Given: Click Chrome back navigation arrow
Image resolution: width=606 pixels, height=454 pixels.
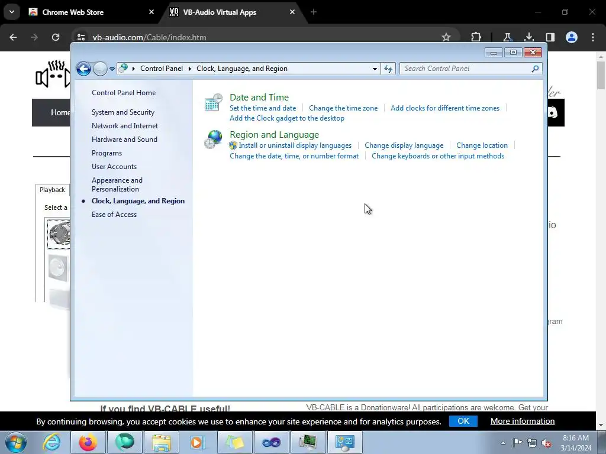Looking at the screenshot, I should pyautogui.click(x=13, y=37).
